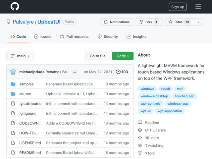Select the wpf topic tag

point(180,89)
